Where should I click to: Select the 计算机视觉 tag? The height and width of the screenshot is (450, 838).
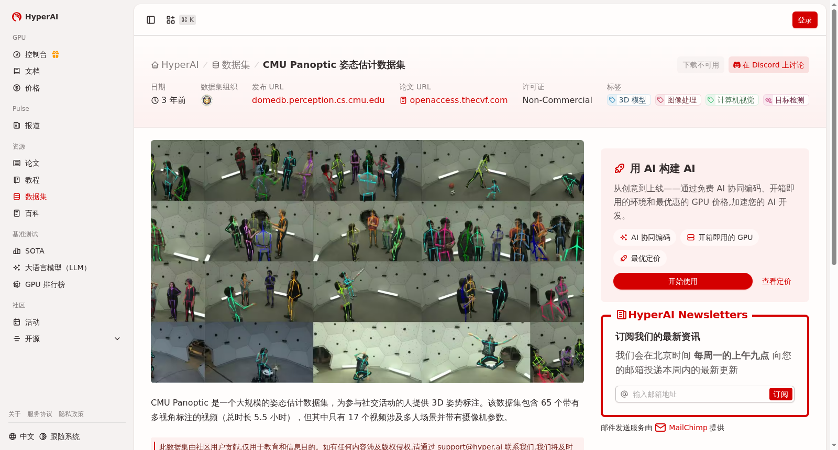click(732, 100)
